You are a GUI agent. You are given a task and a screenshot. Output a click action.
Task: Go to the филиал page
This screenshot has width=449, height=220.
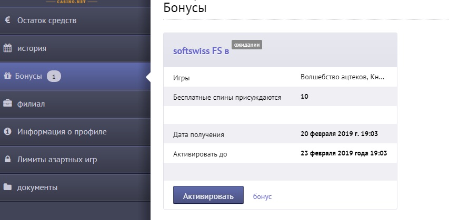point(31,104)
